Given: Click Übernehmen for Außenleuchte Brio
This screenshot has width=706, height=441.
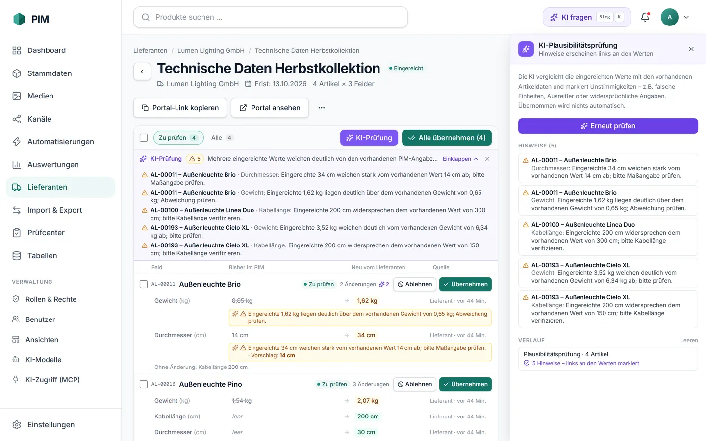Looking at the screenshot, I should pyautogui.click(x=465, y=284).
